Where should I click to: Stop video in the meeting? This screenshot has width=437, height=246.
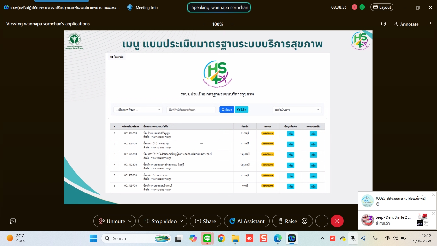(x=160, y=221)
